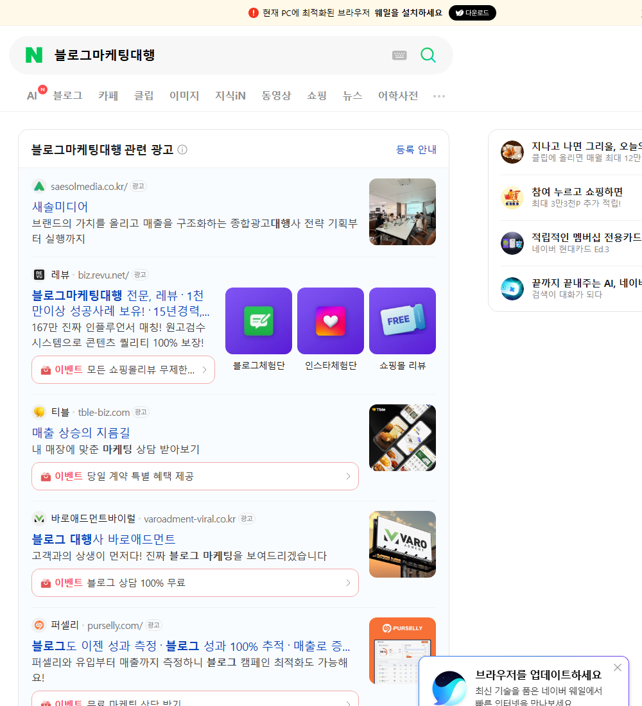The height and width of the screenshot is (706, 642).
Task: Click the 퍼셀리 orange favicon
Action: (x=39, y=625)
